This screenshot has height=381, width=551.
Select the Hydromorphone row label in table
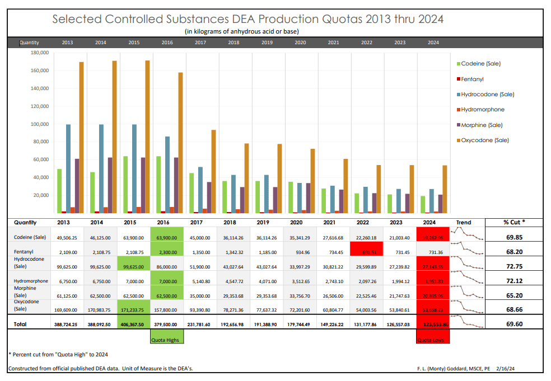point(30,281)
